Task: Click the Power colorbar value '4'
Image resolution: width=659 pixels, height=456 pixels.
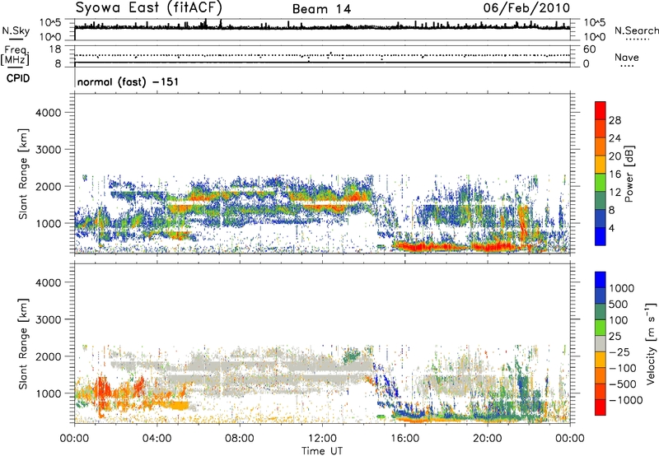Action: (611, 228)
